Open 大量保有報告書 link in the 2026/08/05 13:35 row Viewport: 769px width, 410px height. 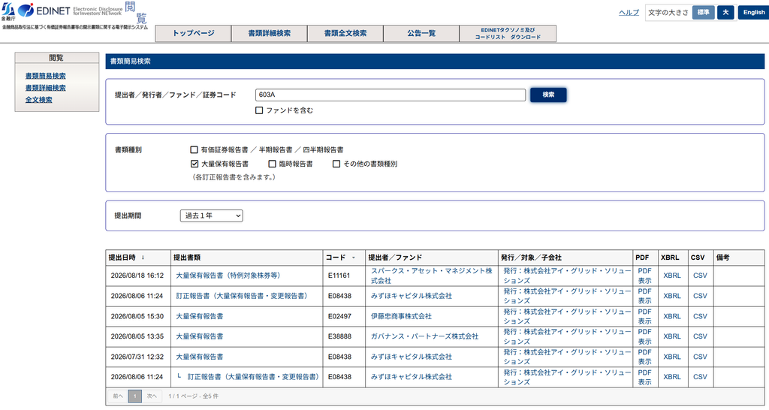tap(200, 336)
